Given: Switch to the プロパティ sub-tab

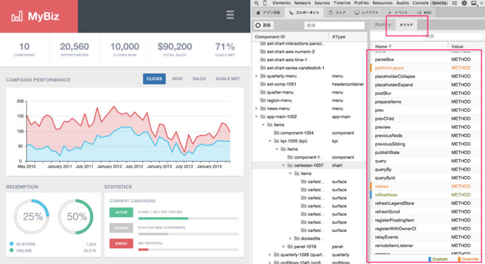Looking at the screenshot, I should 383,25.
